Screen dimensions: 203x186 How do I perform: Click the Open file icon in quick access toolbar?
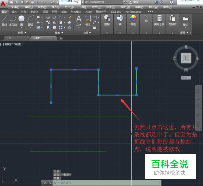(x=17, y=2)
